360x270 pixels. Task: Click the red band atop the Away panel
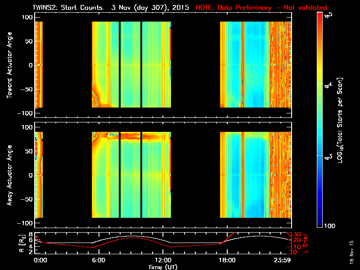135,135
